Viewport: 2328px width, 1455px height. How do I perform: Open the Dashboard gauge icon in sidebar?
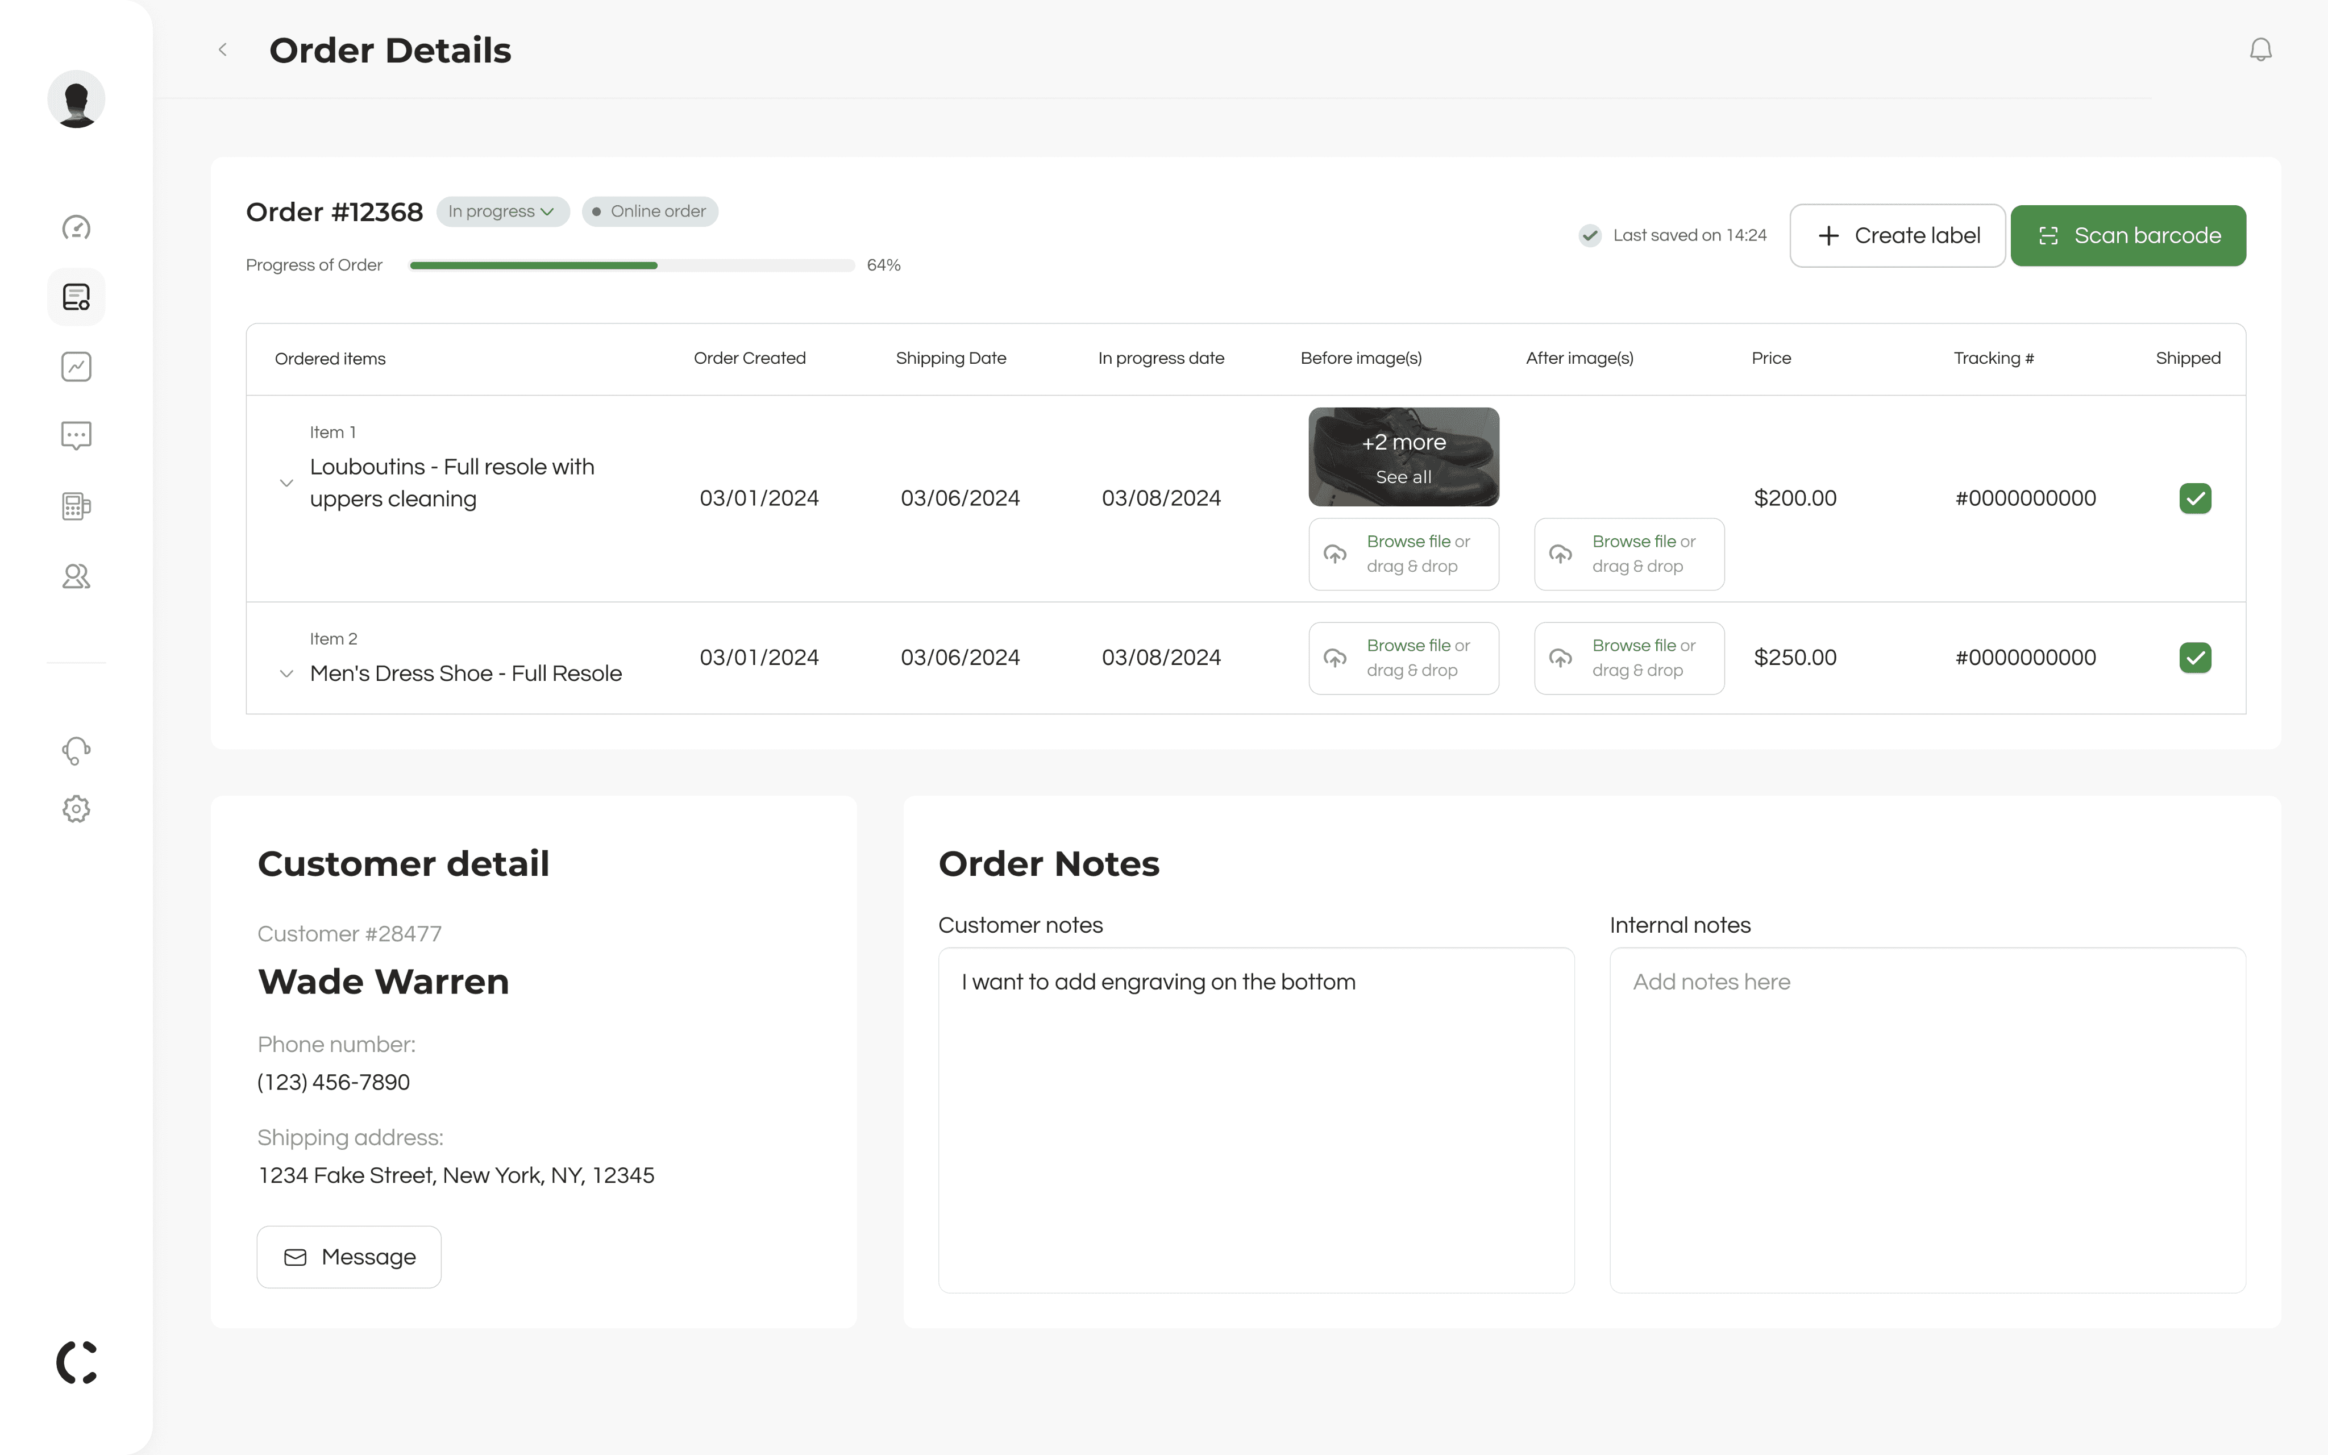76,228
